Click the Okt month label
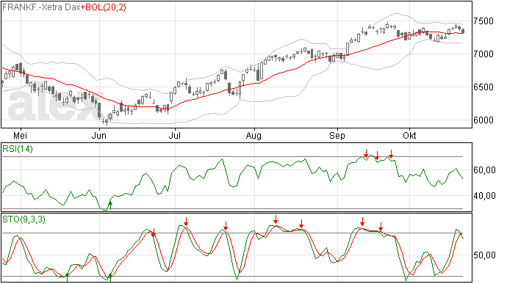The image size is (507, 284). (409, 135)
